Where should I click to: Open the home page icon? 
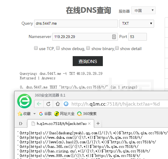[58, 104]
